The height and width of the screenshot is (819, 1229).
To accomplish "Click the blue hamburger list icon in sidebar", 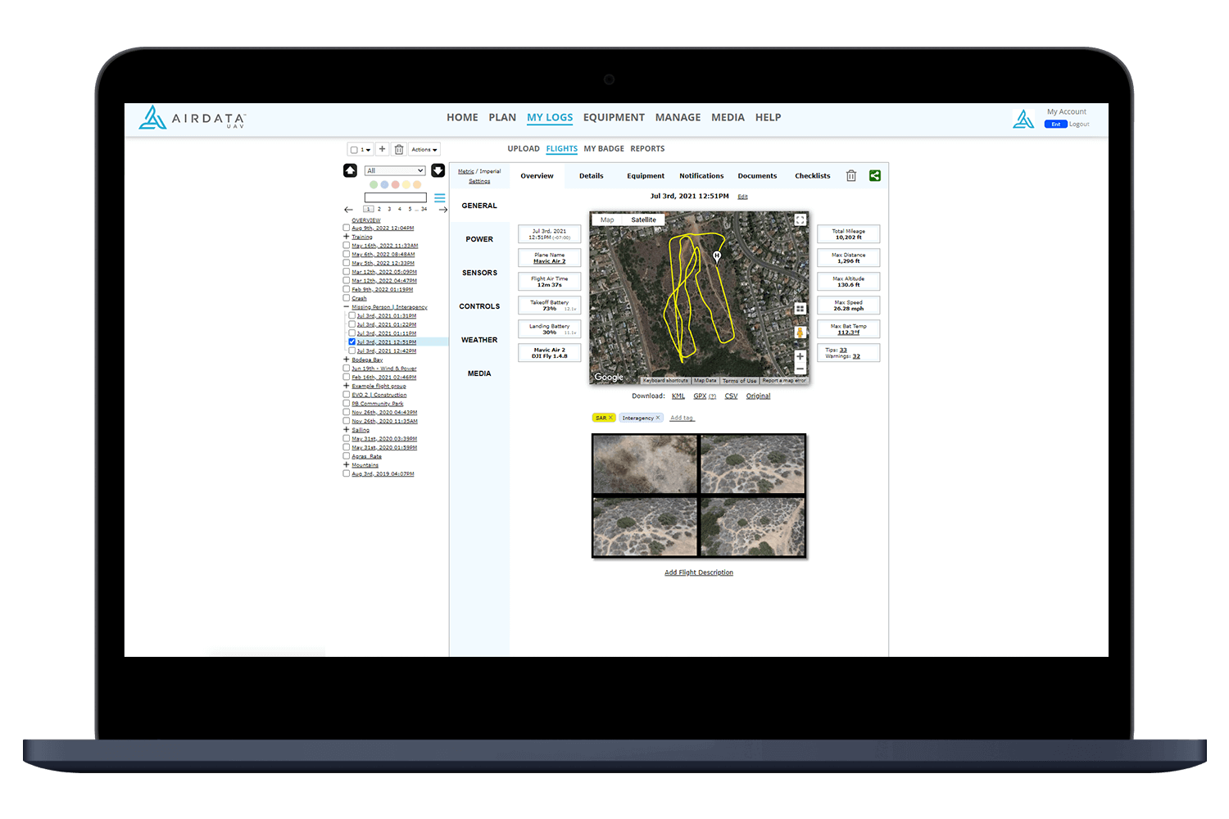I will (440, 197).
